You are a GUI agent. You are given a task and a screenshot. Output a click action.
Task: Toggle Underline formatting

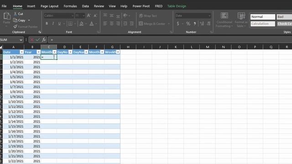pos(59,24)
